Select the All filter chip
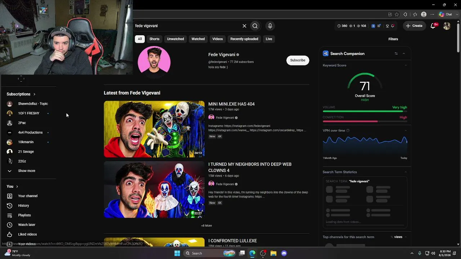 point(140,39)
